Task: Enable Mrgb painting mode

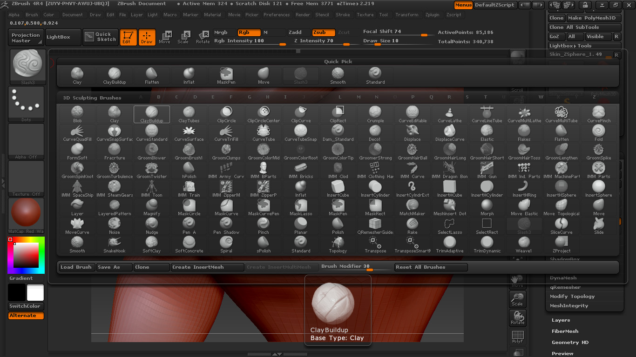Action: pyautogui.click(x=224, y=33)
